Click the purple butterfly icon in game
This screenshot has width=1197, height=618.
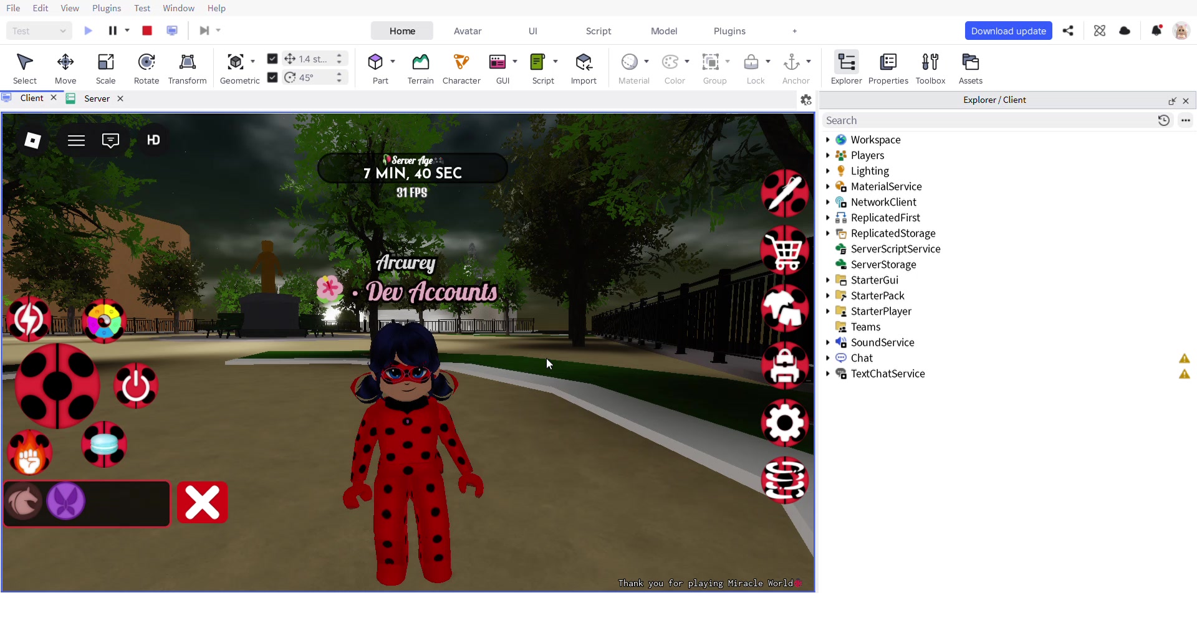pos(66,501)
